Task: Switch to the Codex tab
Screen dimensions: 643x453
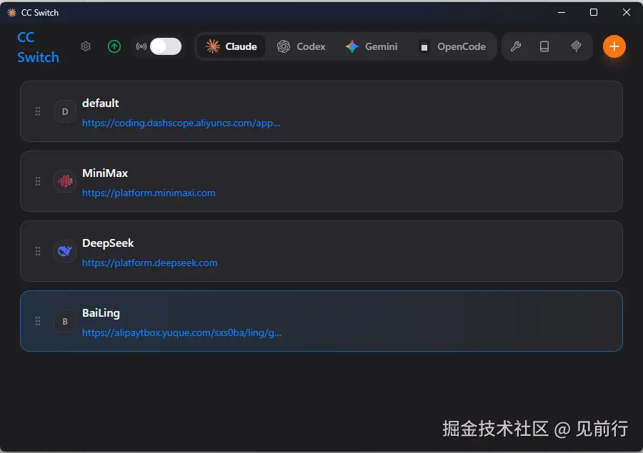Action: pyautogui.click(x=301, y=46)
